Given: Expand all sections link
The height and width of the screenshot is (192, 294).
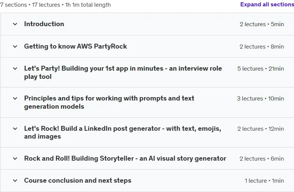Looking at the screenshot, I should point(267,4).
